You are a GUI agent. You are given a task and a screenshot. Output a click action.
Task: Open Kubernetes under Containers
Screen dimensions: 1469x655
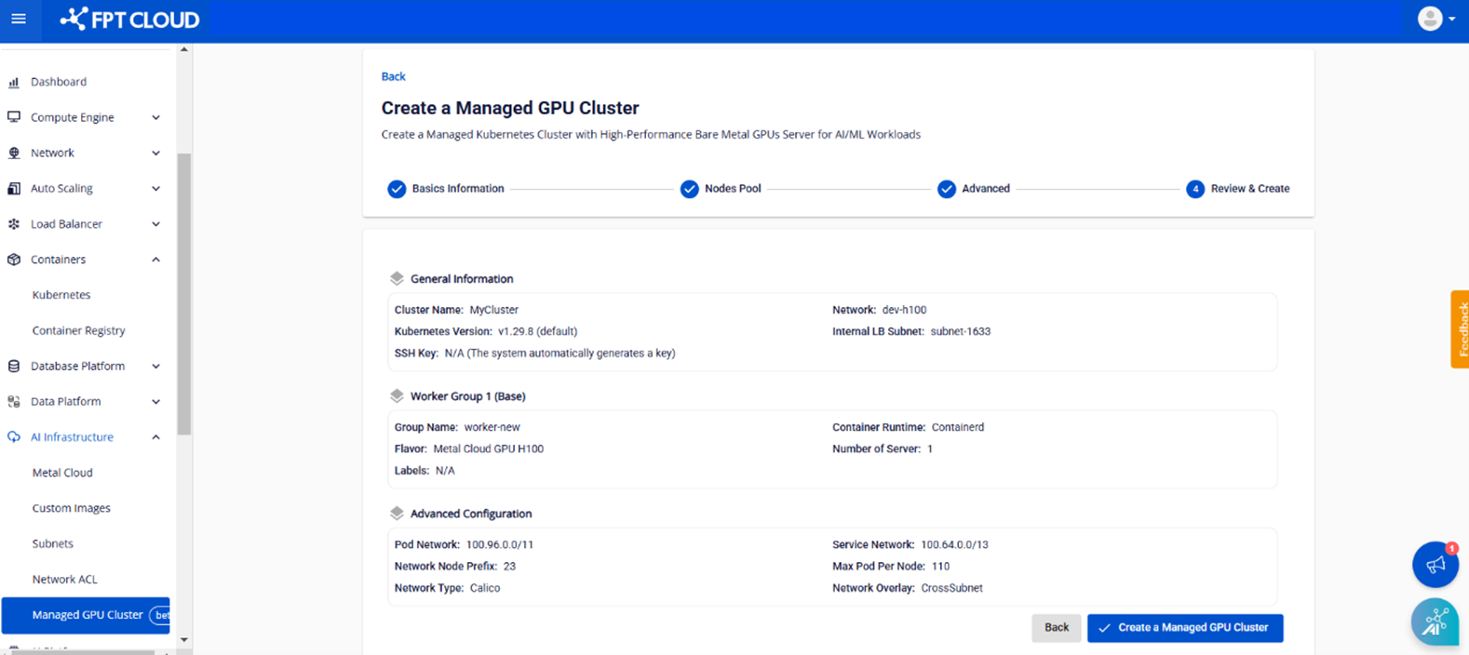61,295
